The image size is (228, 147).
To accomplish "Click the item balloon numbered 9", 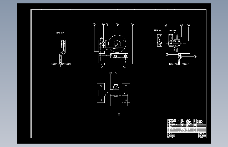I will (167, 54).
